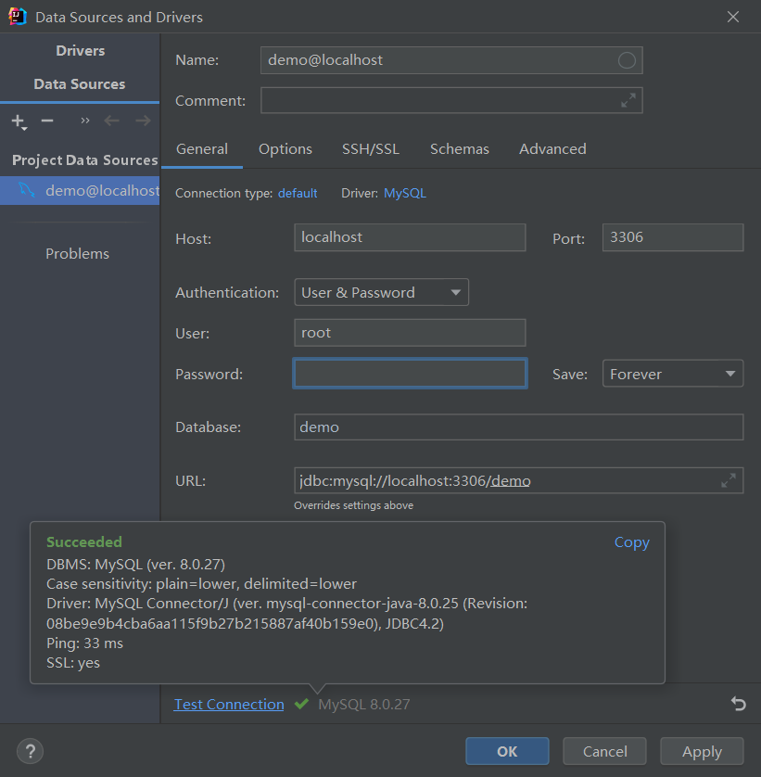Change the Driver MySQL link
The image size is (761, 777).
pyautogui.click(x=405, y=193)
